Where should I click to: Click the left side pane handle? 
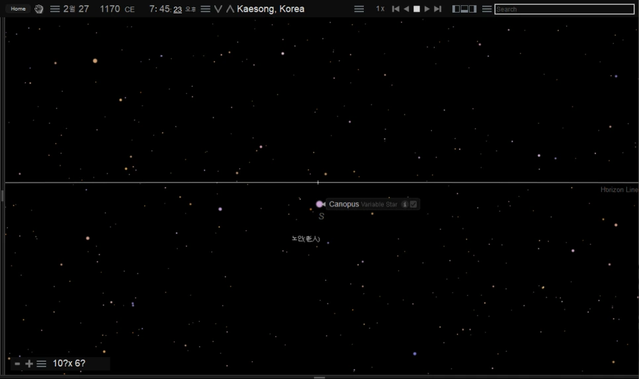click(2, 196)
